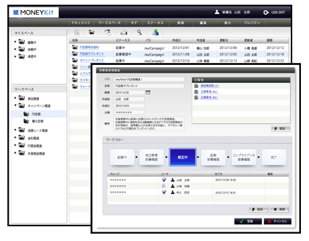Toggle the checkbox in third user row
The height and width of the screenshot is (241, 309).
click(164, 192)
